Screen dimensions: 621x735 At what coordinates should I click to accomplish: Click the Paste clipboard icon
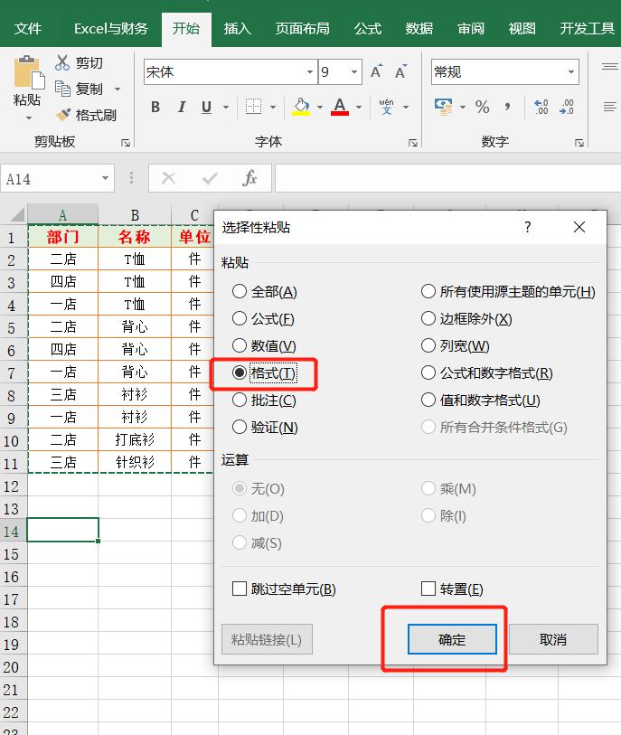29,72
